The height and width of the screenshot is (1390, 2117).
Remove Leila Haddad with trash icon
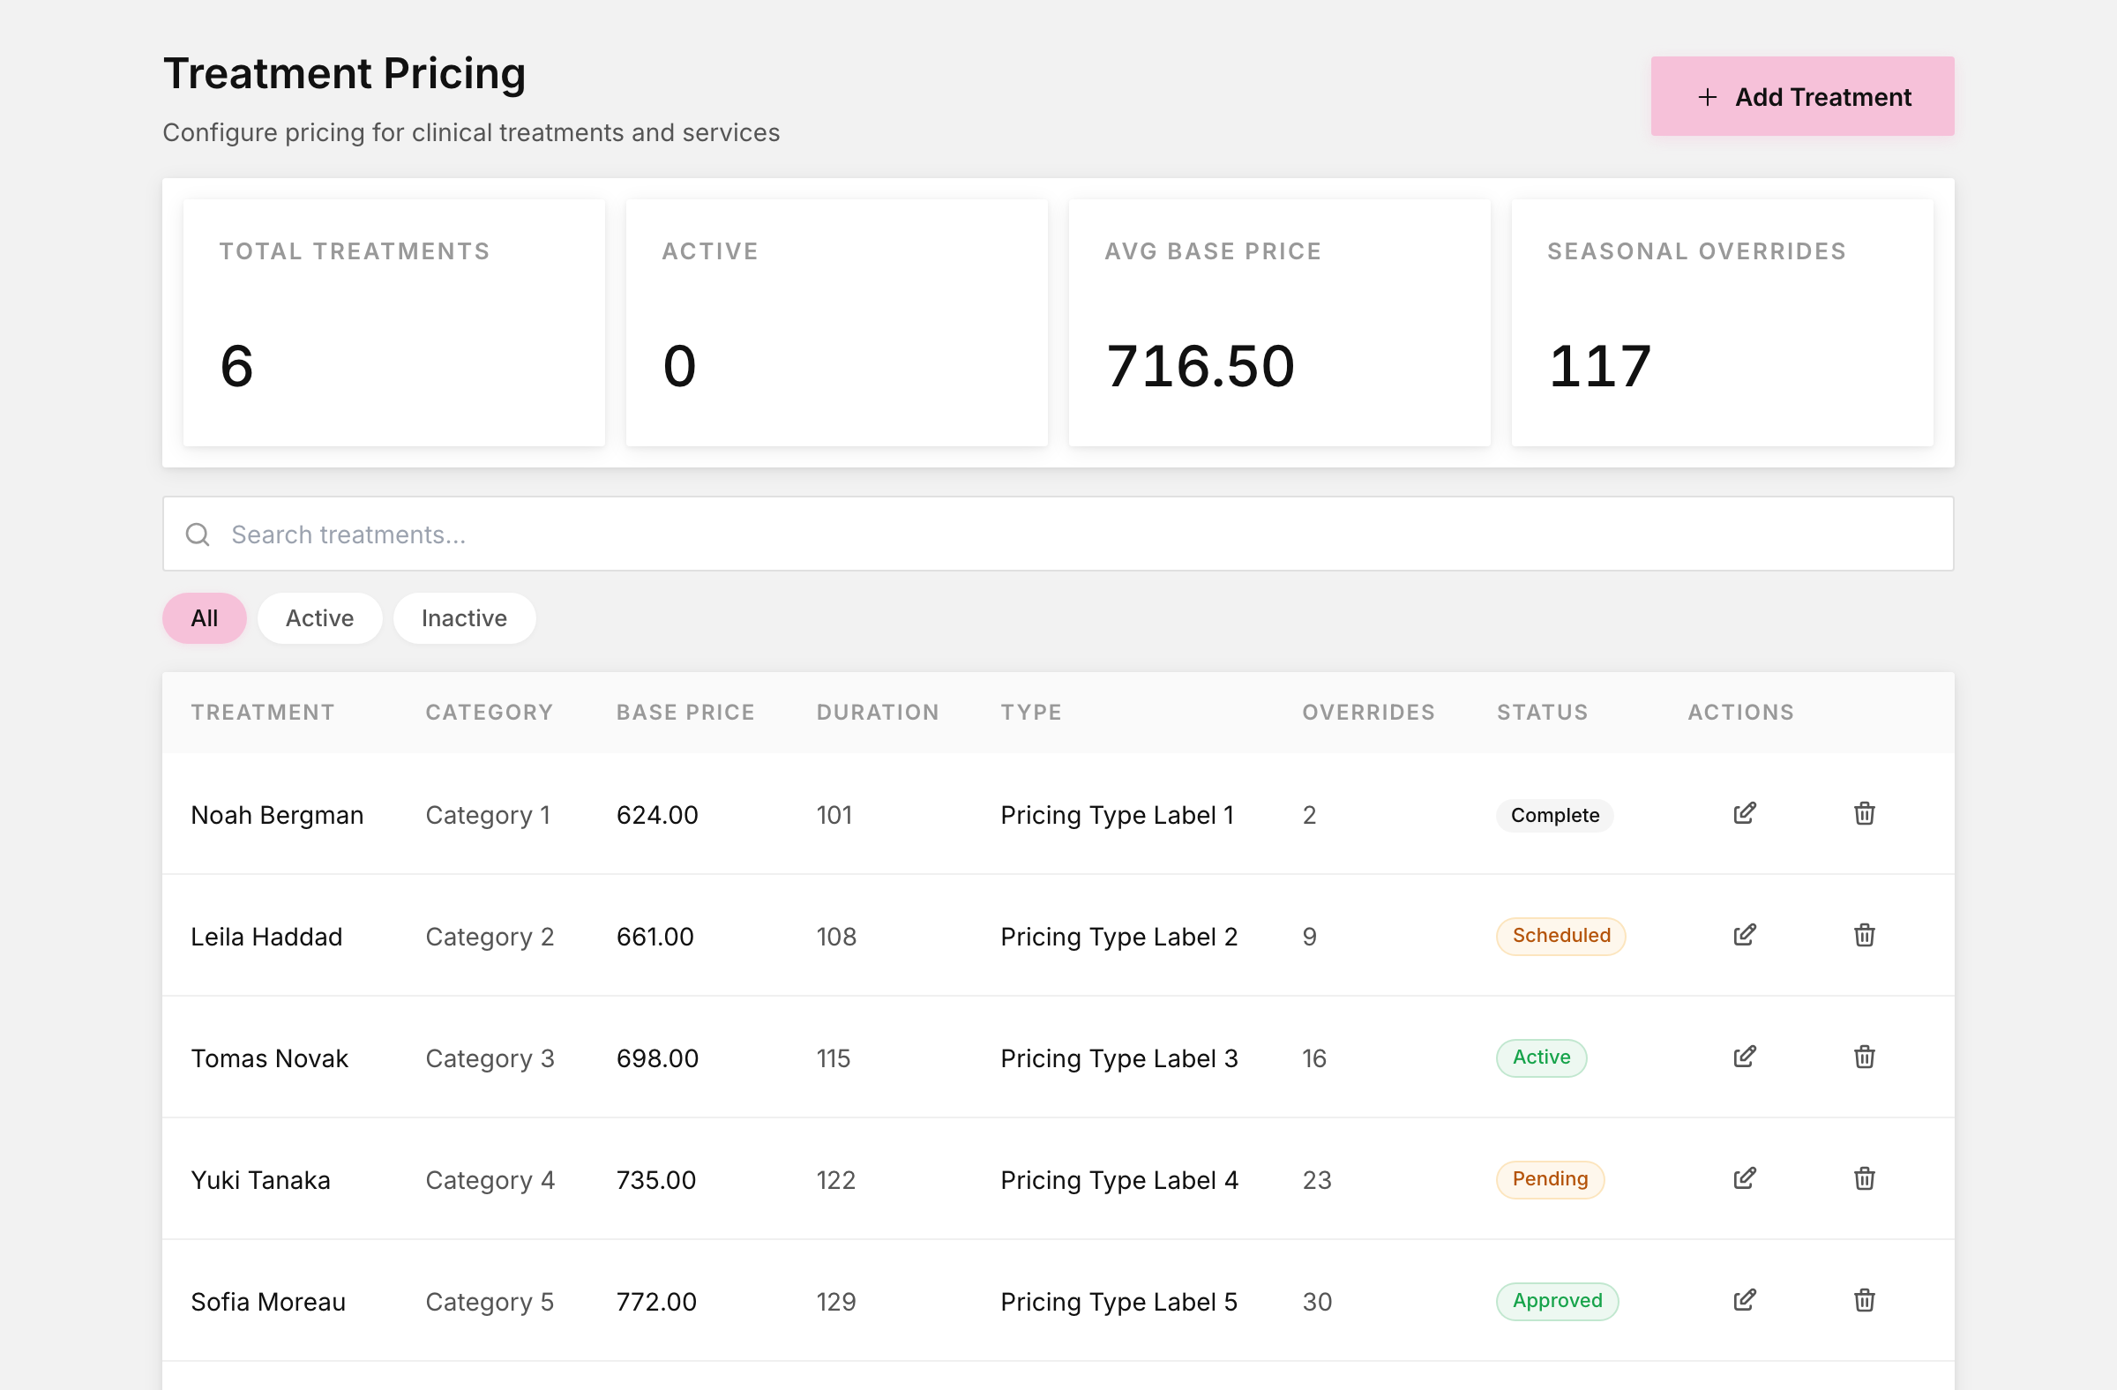[x=1865, y=936]
